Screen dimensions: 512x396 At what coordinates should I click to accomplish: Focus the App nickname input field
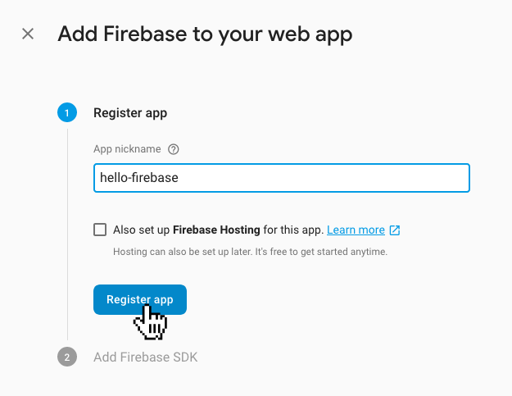coord(328,178)
